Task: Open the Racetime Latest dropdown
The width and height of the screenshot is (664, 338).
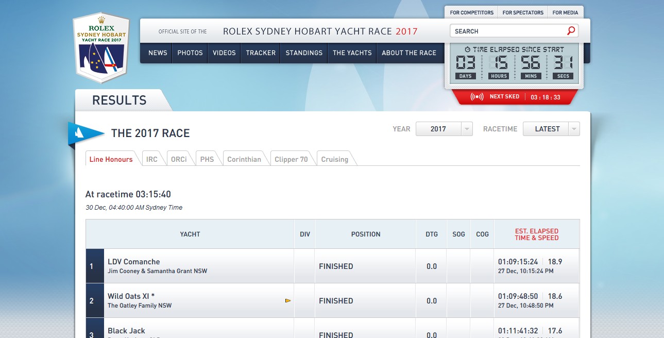Action: (551, 129)
